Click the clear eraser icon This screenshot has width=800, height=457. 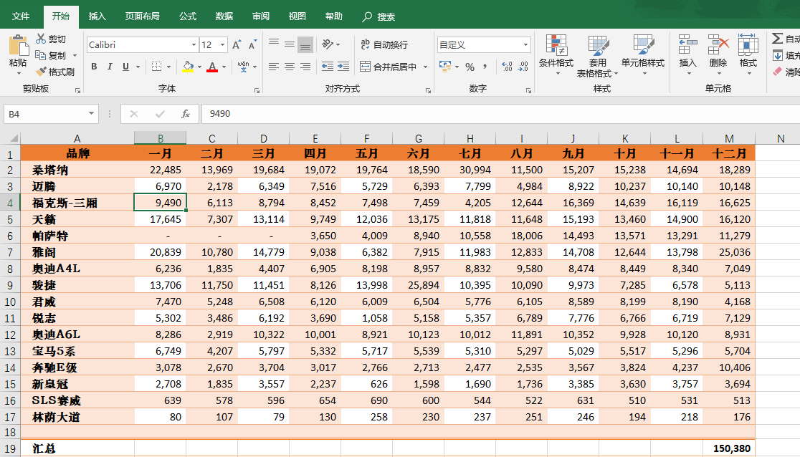pyautogui.click(x=777, y=72)
